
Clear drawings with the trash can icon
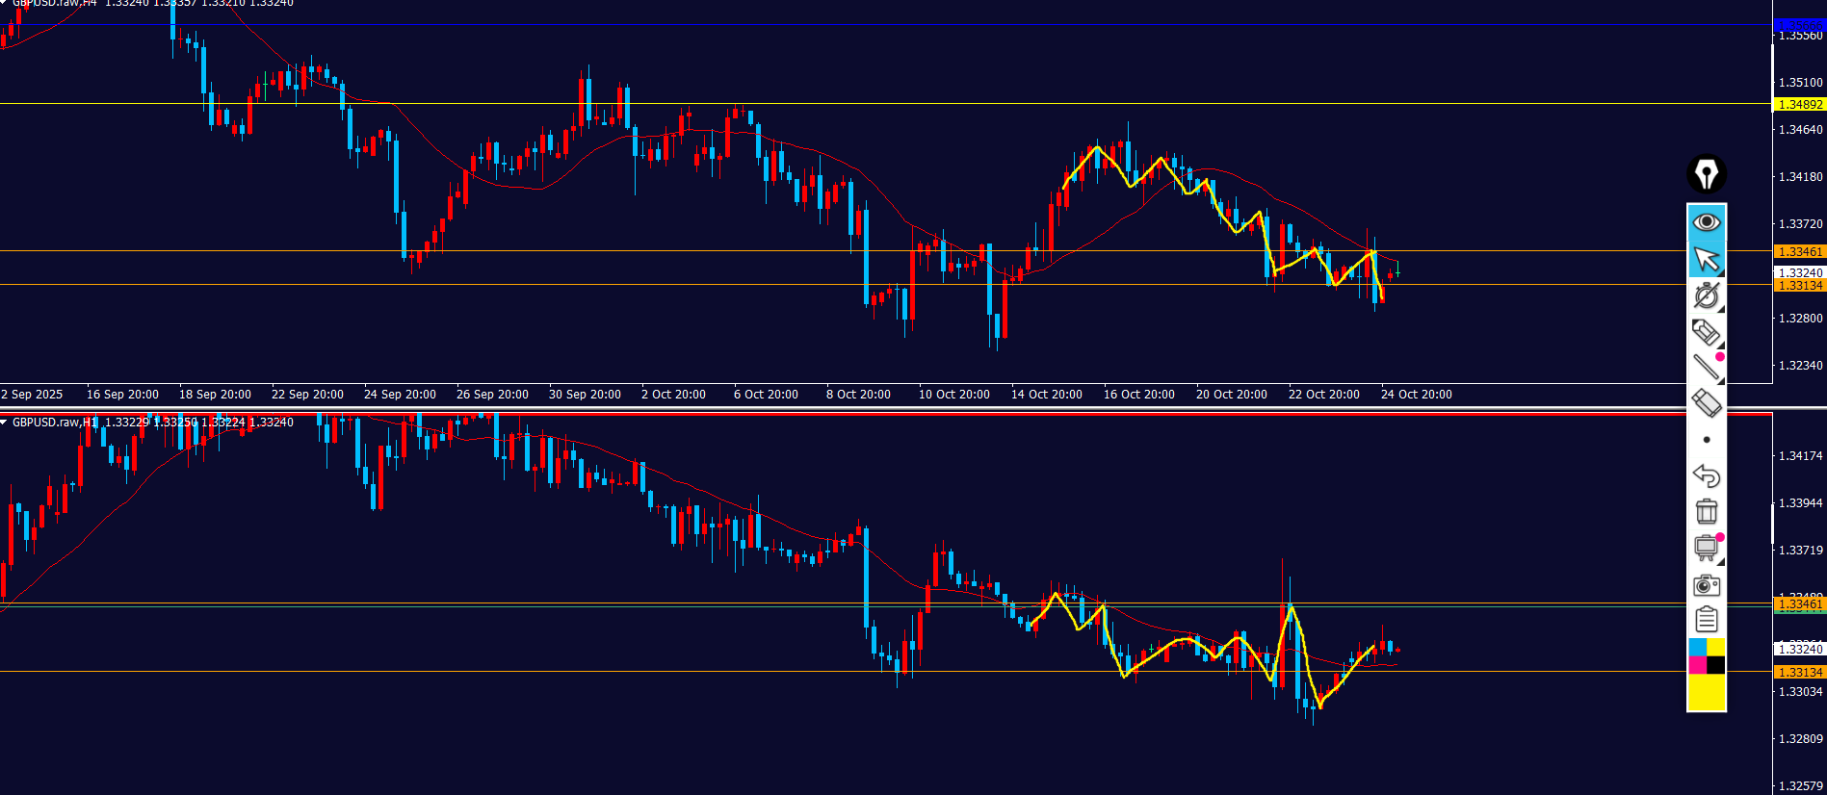(x=1706, y=511)
